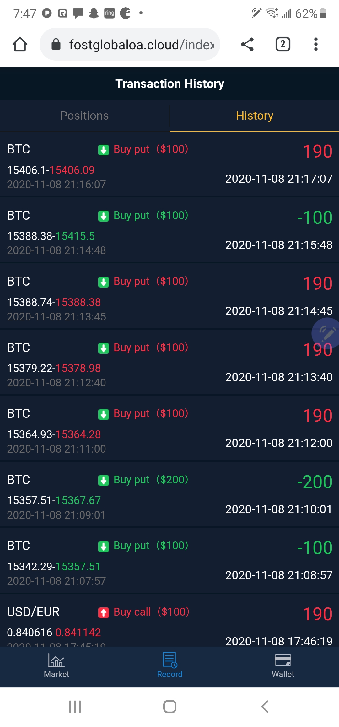Open the browser three-dot overflow menu

316,44
